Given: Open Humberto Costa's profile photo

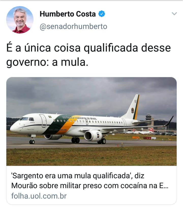Looking at the screenshot, I should pyautogui.click(x=20, y=20).
